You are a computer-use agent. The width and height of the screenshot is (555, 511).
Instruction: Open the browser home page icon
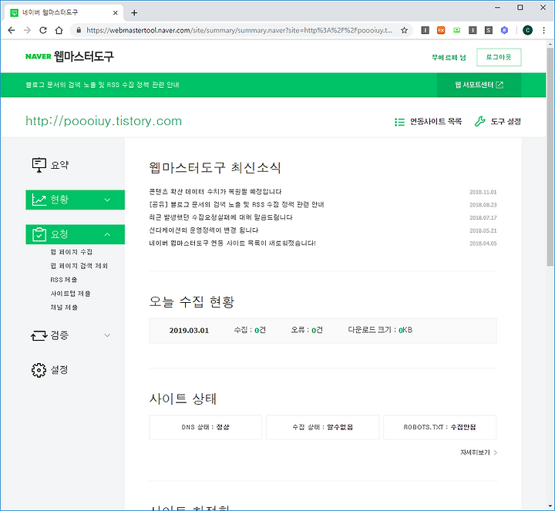pos(59,30)
